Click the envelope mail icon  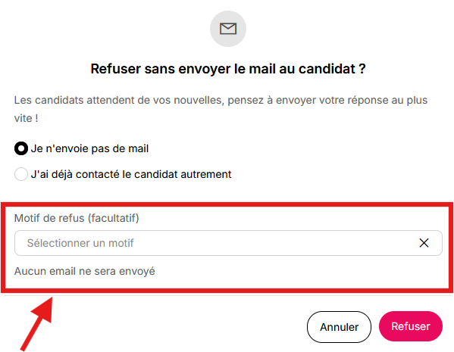click(x=228, y=29)
